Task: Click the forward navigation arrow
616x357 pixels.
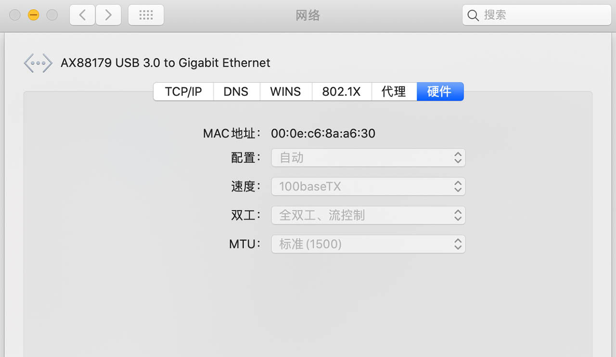Action: click(108, 15)
